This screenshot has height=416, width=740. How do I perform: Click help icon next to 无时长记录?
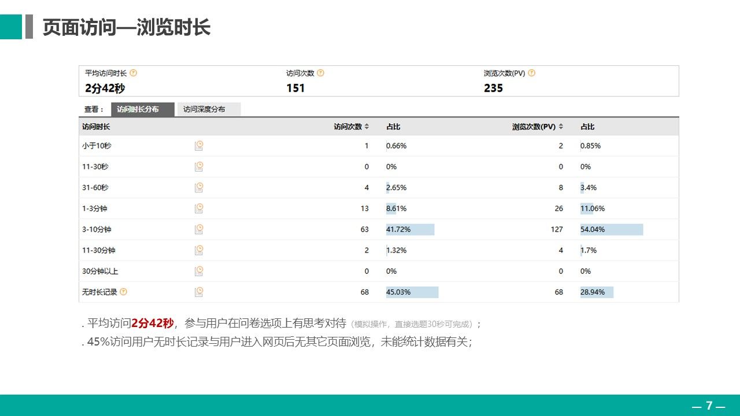point(123,292)
